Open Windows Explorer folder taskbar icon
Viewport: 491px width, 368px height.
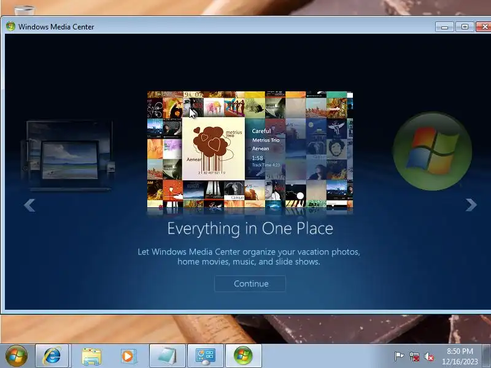point(91,356)
